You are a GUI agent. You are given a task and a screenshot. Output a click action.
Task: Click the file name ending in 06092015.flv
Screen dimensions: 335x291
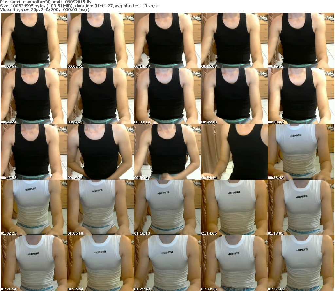pos(50,2)
